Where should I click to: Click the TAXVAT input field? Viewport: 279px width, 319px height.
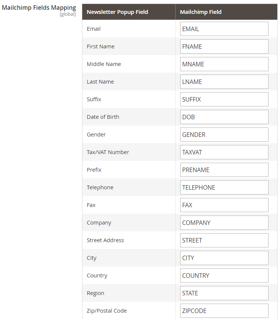point(224,152)
